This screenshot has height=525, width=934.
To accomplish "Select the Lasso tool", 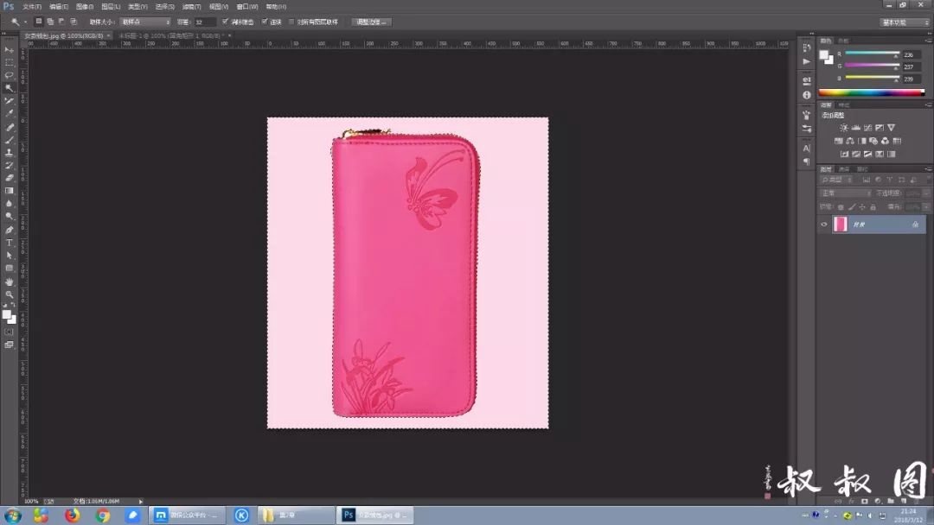I will coord(10,75).
